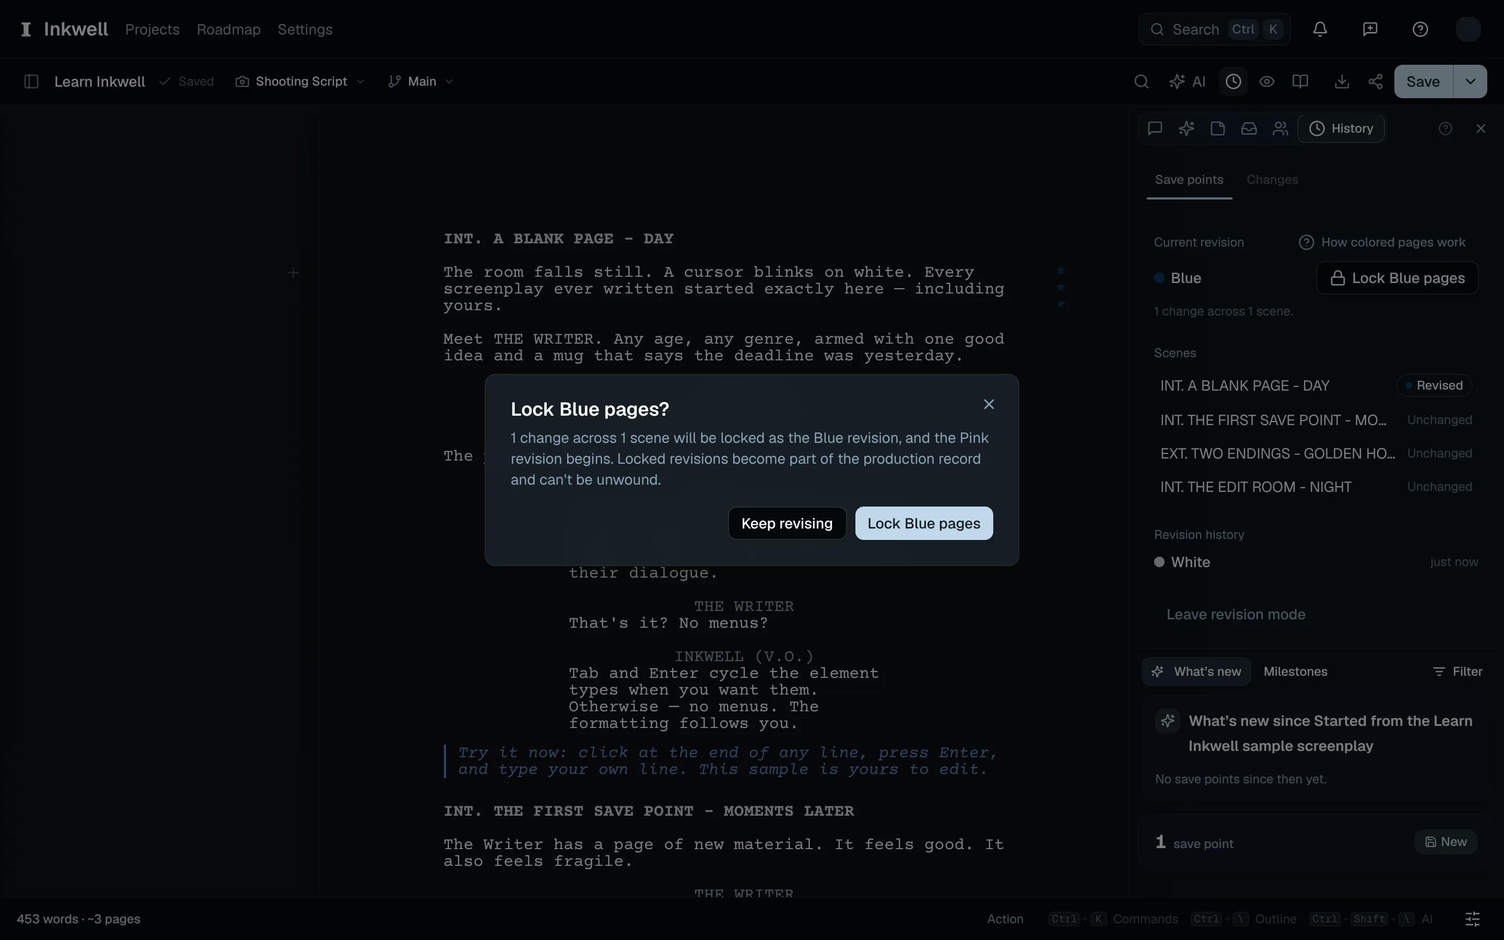Toggle the eye preview icon
Screen dimensions: 1504x940
coord(1266,81)
